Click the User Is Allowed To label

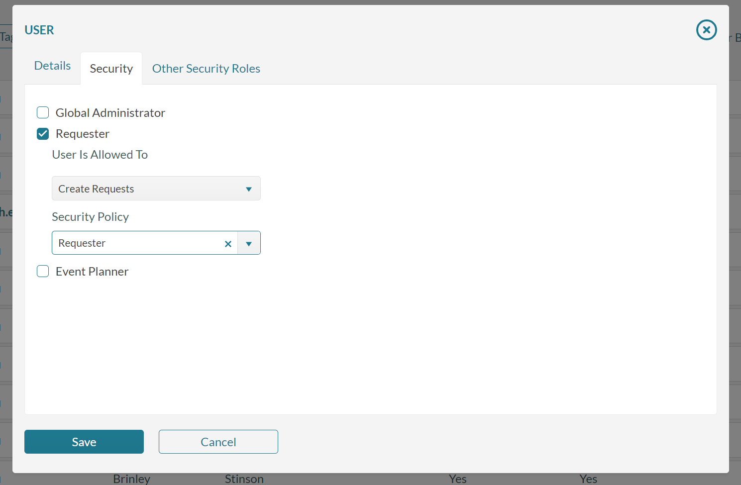pos(100,155)
